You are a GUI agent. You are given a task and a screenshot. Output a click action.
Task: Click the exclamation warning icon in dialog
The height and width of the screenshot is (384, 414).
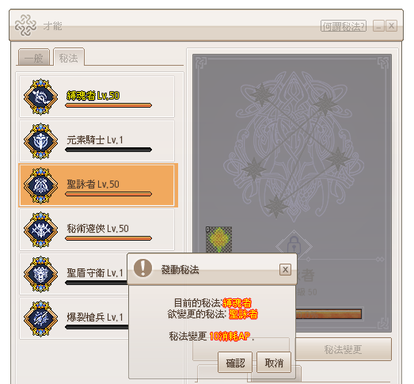[142, 268]
